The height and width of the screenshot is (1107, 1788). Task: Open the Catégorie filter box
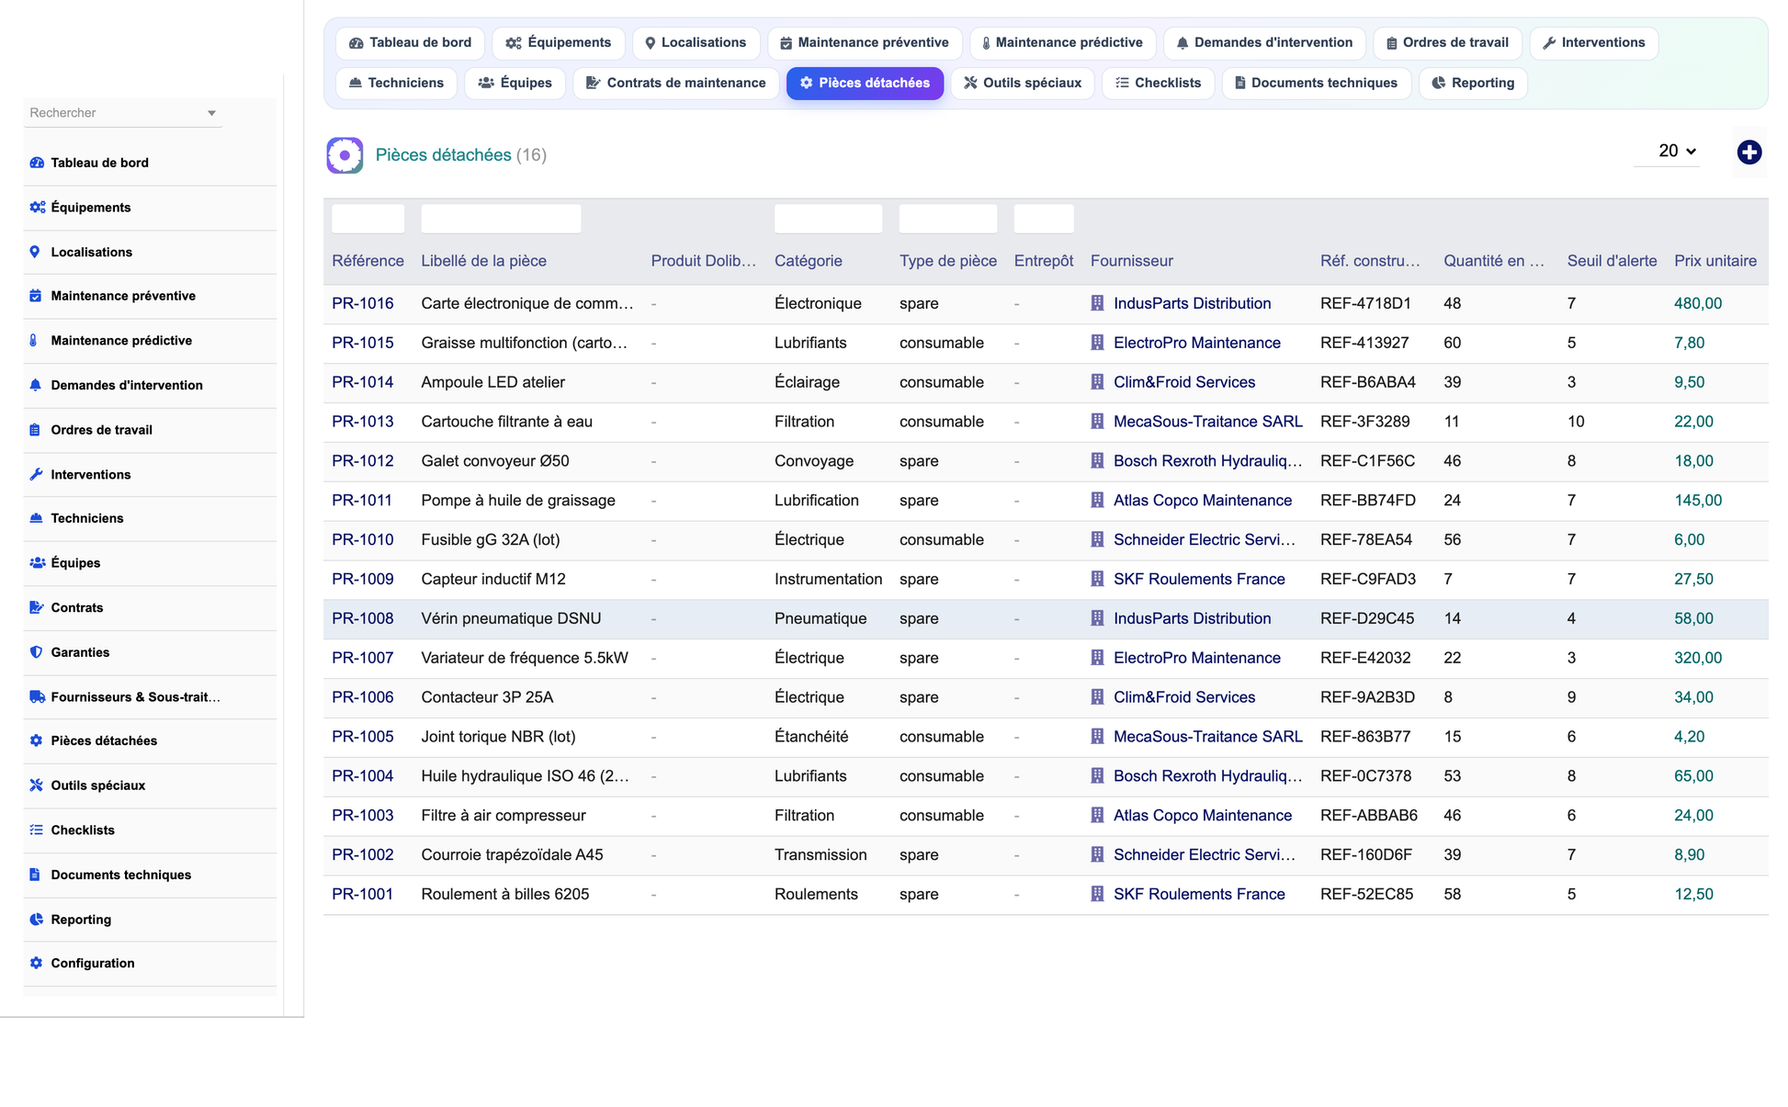828,219
